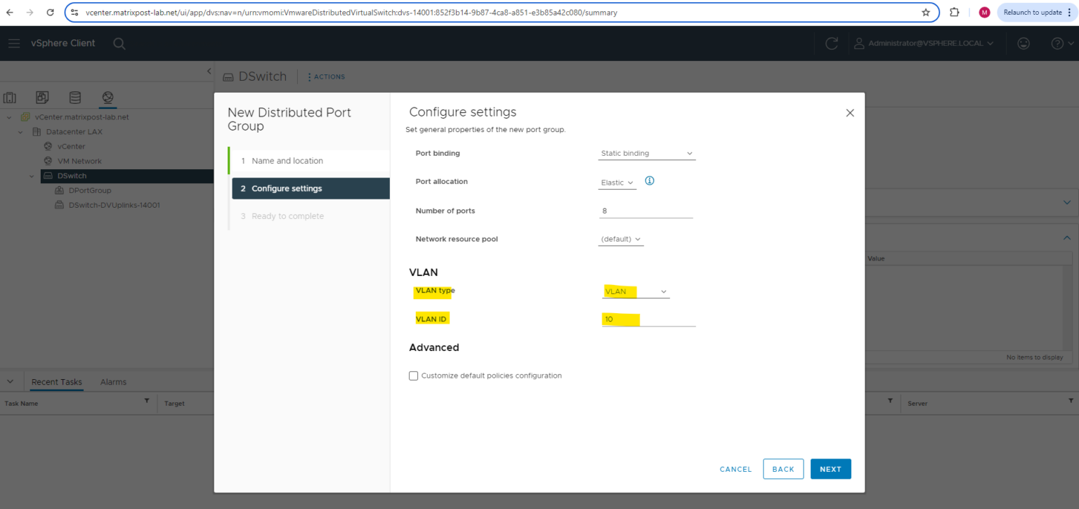
Task: Click the hamburger menu next to vSphere Client
Action: 14,43
